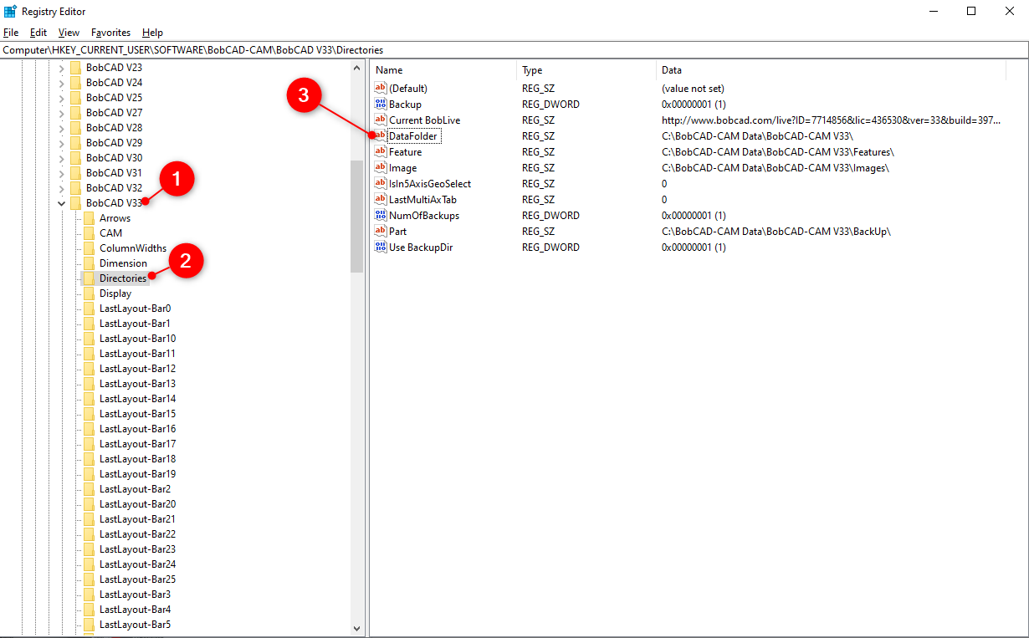Click the bobcad.com live URL data

(831, 120)
